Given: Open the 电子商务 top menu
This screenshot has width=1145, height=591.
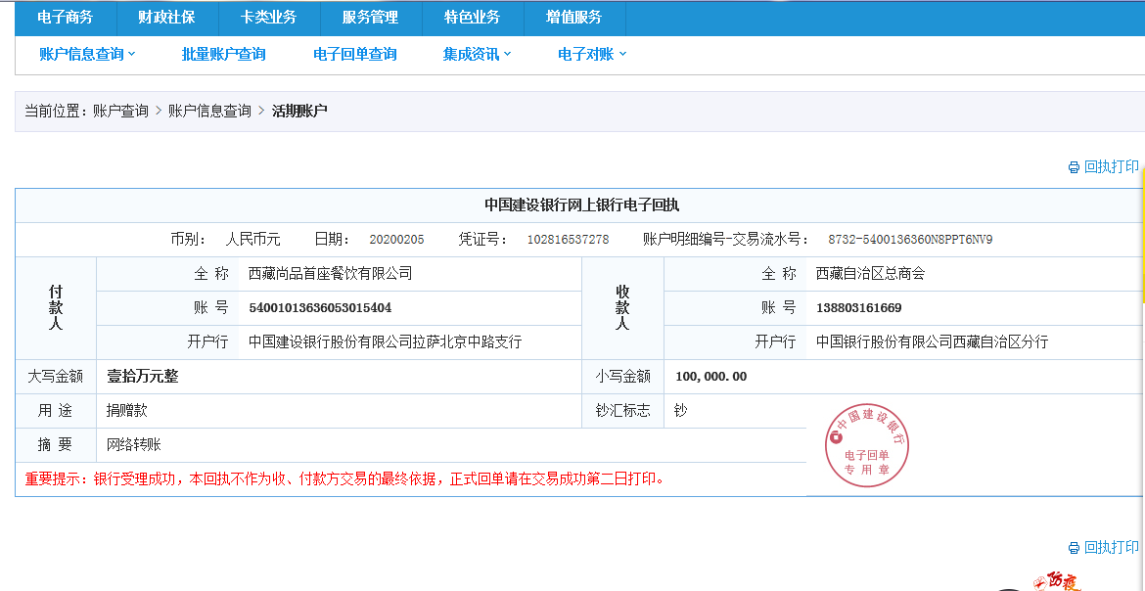Looking at the screenshot, I should (66, 18).
